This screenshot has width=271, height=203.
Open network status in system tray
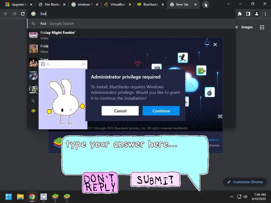pos(239,197)
